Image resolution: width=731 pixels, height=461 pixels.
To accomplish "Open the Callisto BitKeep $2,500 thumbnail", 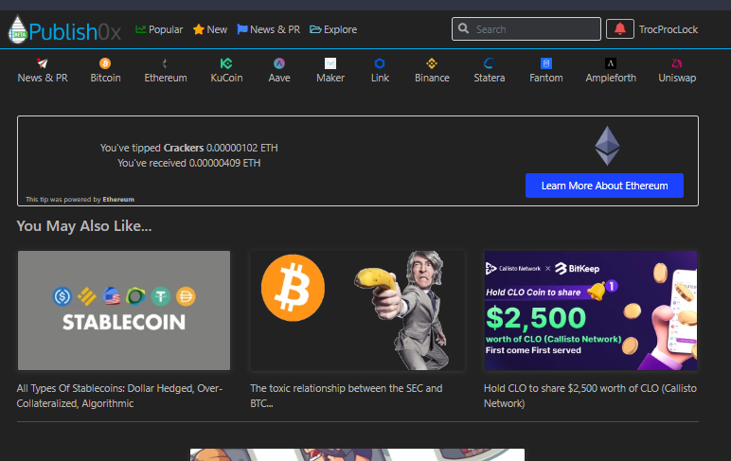I will [x=591, y=310].
